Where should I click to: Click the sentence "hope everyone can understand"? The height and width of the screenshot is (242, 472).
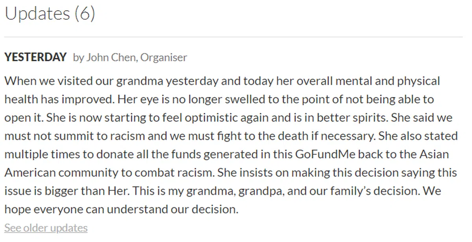click(x=88, y=209)
